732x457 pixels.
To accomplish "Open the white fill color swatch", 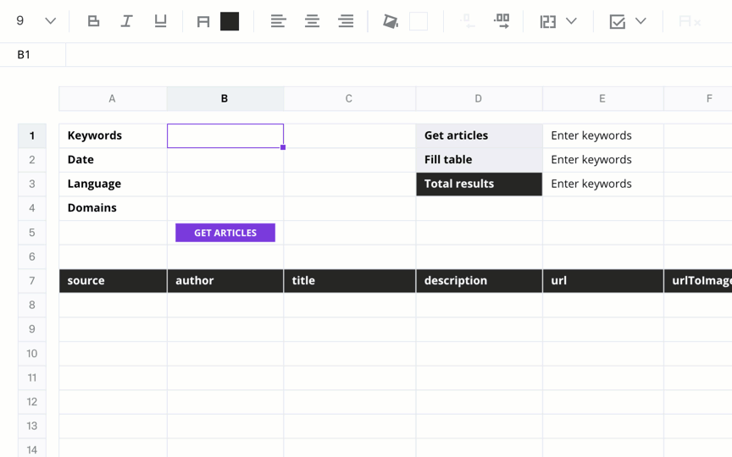I will pos(419,21).
